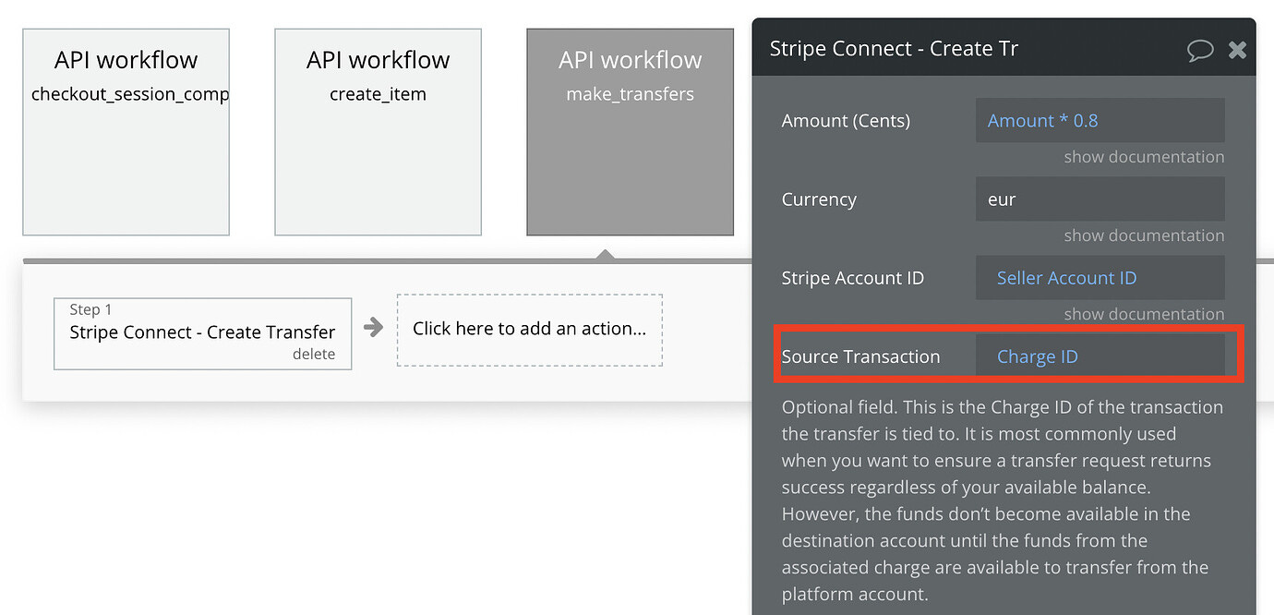Click the panel title Stripe Connect - Create Tr
1274x615 pixels.
tap(894, 49)
